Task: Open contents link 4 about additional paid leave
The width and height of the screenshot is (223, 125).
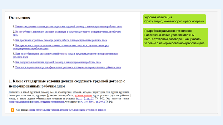Action: click(x=61, y=47)
